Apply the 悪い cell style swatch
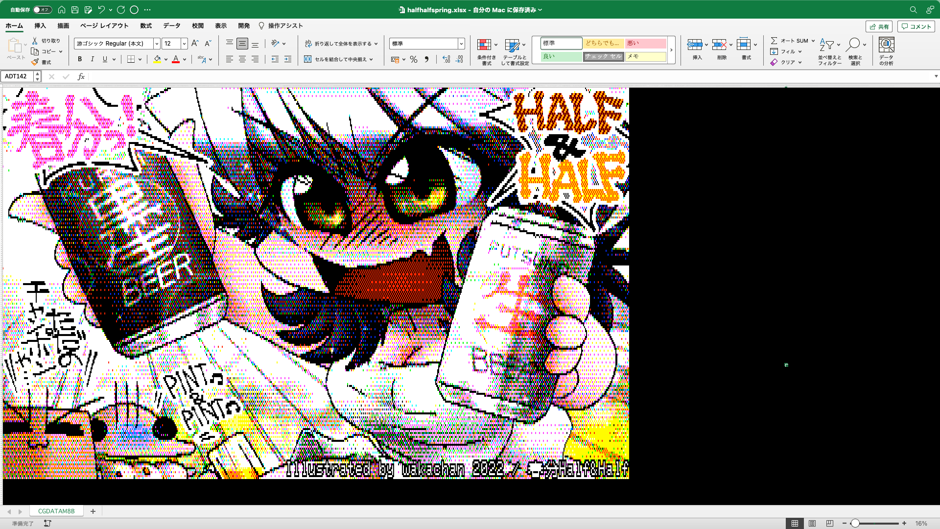This screenshot has width=940, height=529. click(646, 44)
